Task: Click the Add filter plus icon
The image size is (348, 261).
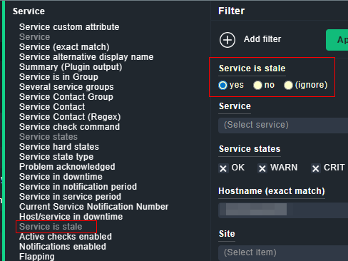Action: (227, 40)
